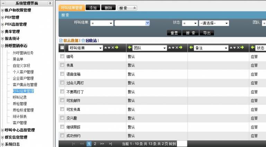
Task: Jump to next page with >> icon
Action: [102, 144]
